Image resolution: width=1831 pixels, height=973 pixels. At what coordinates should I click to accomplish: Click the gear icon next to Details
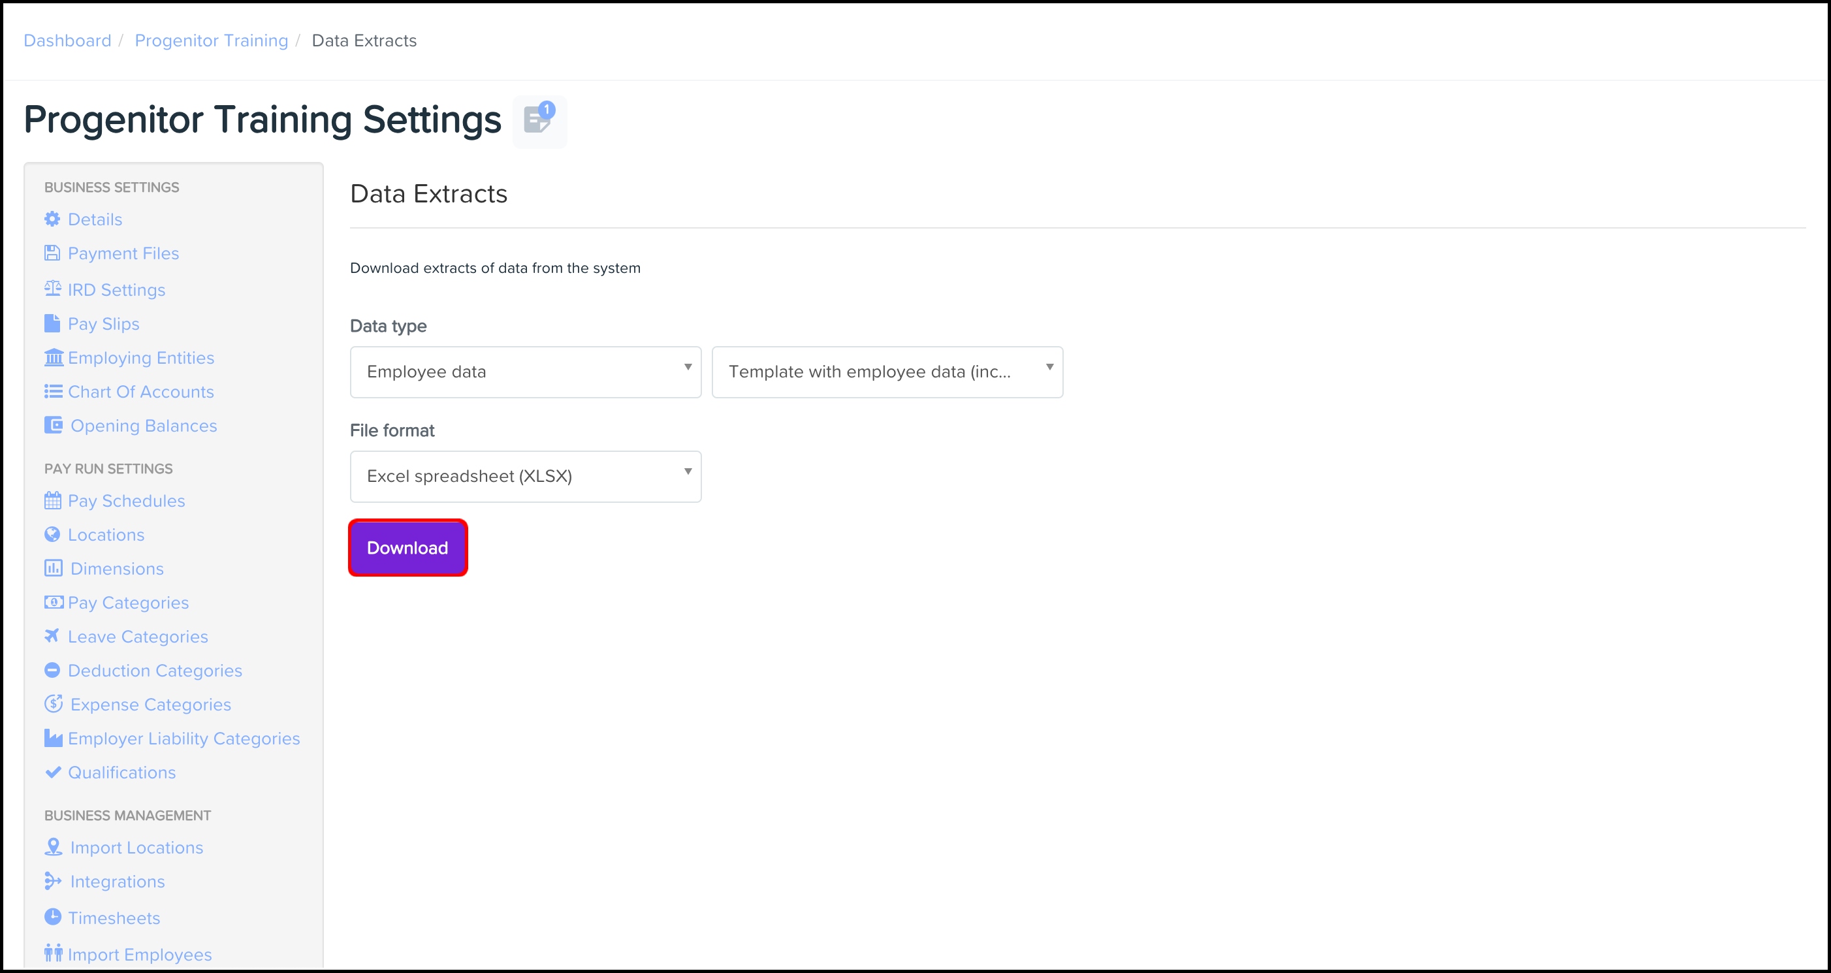[53, 219]
